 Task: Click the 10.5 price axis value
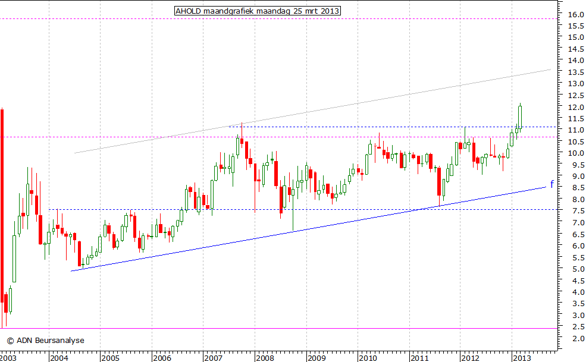coord(576,141)
